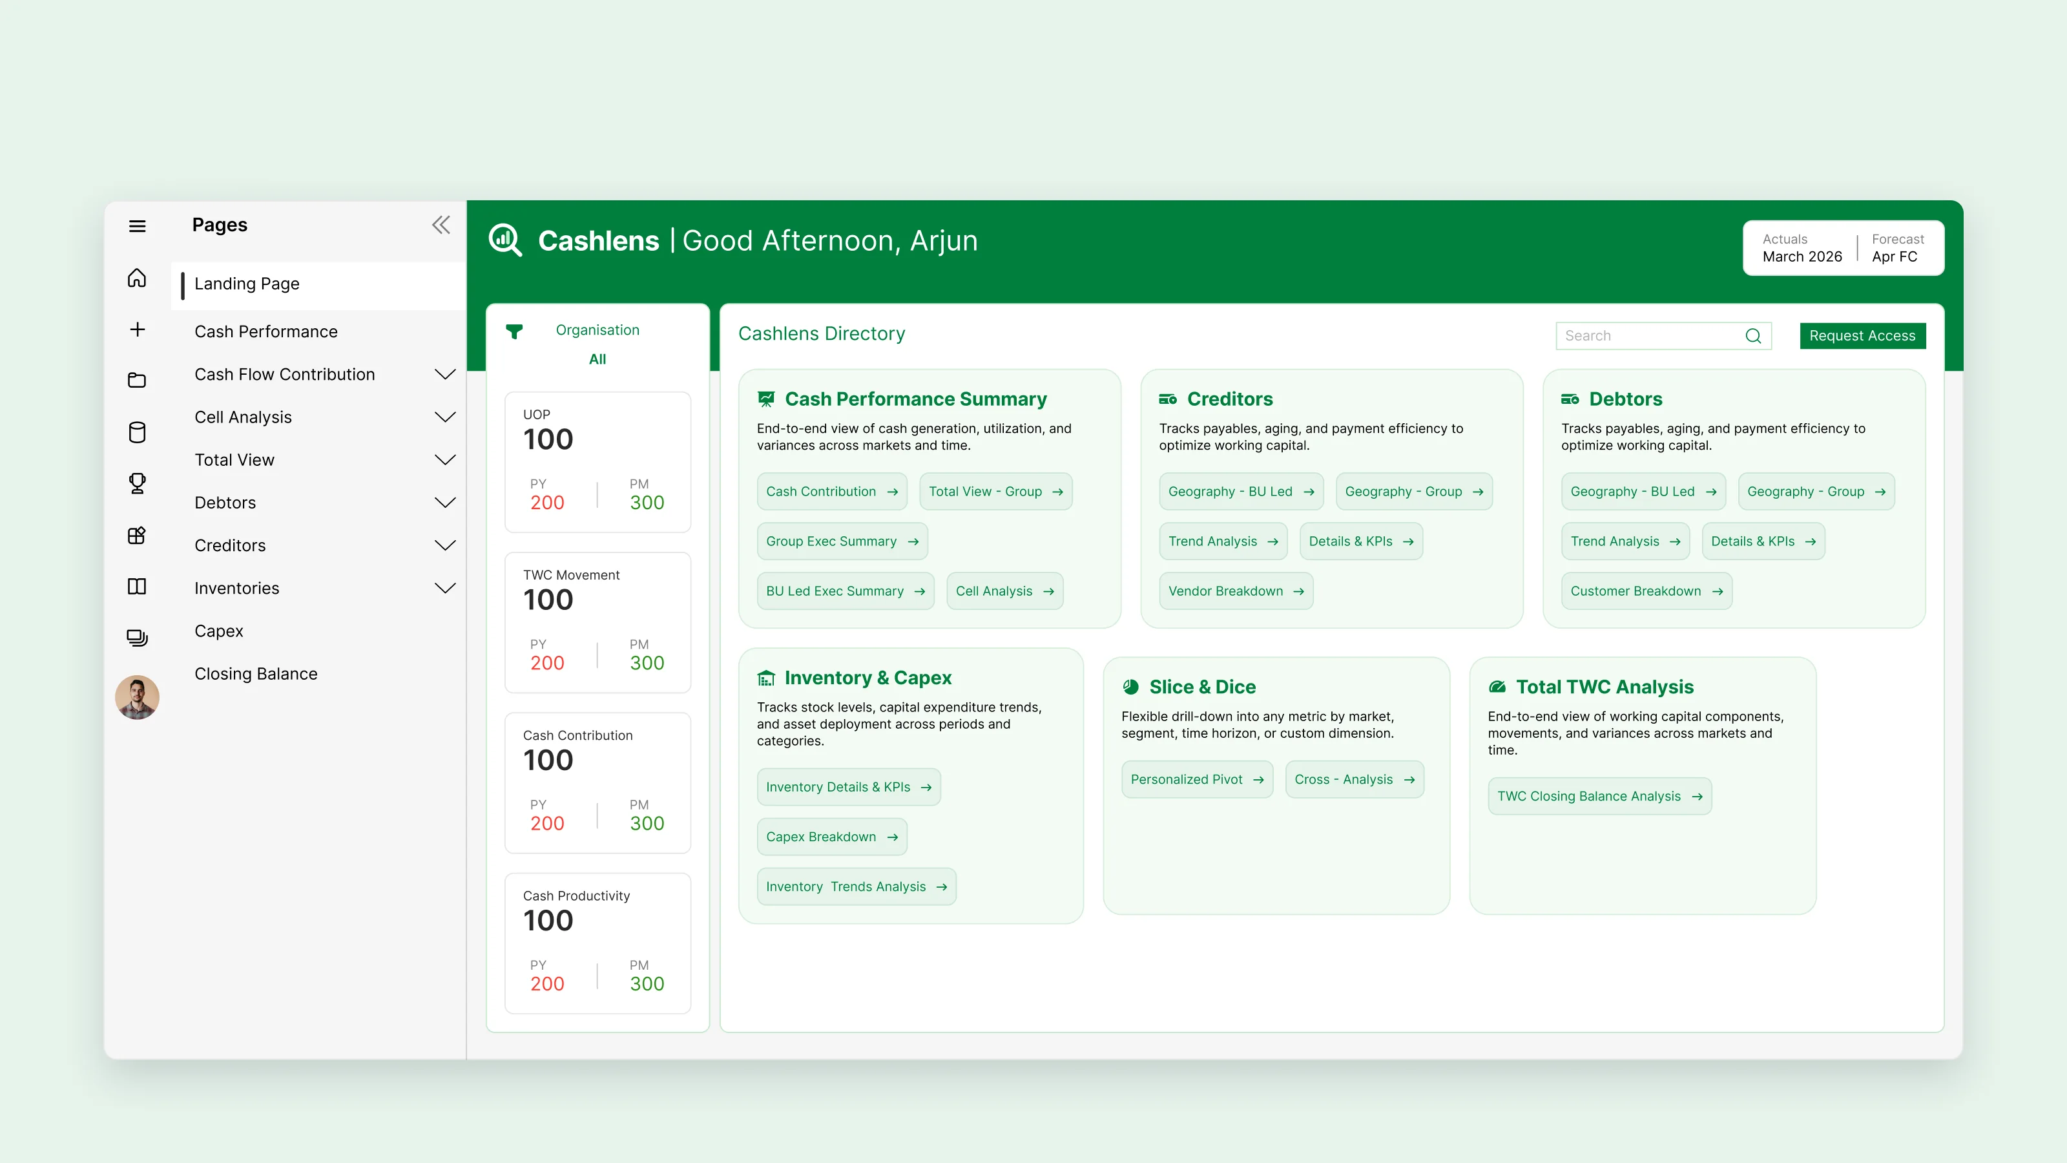Image resolution: width=2067 pixels, height=1163 pixels.
Task: Expand Cash Flow Contribution chevron
Action: 445,374
